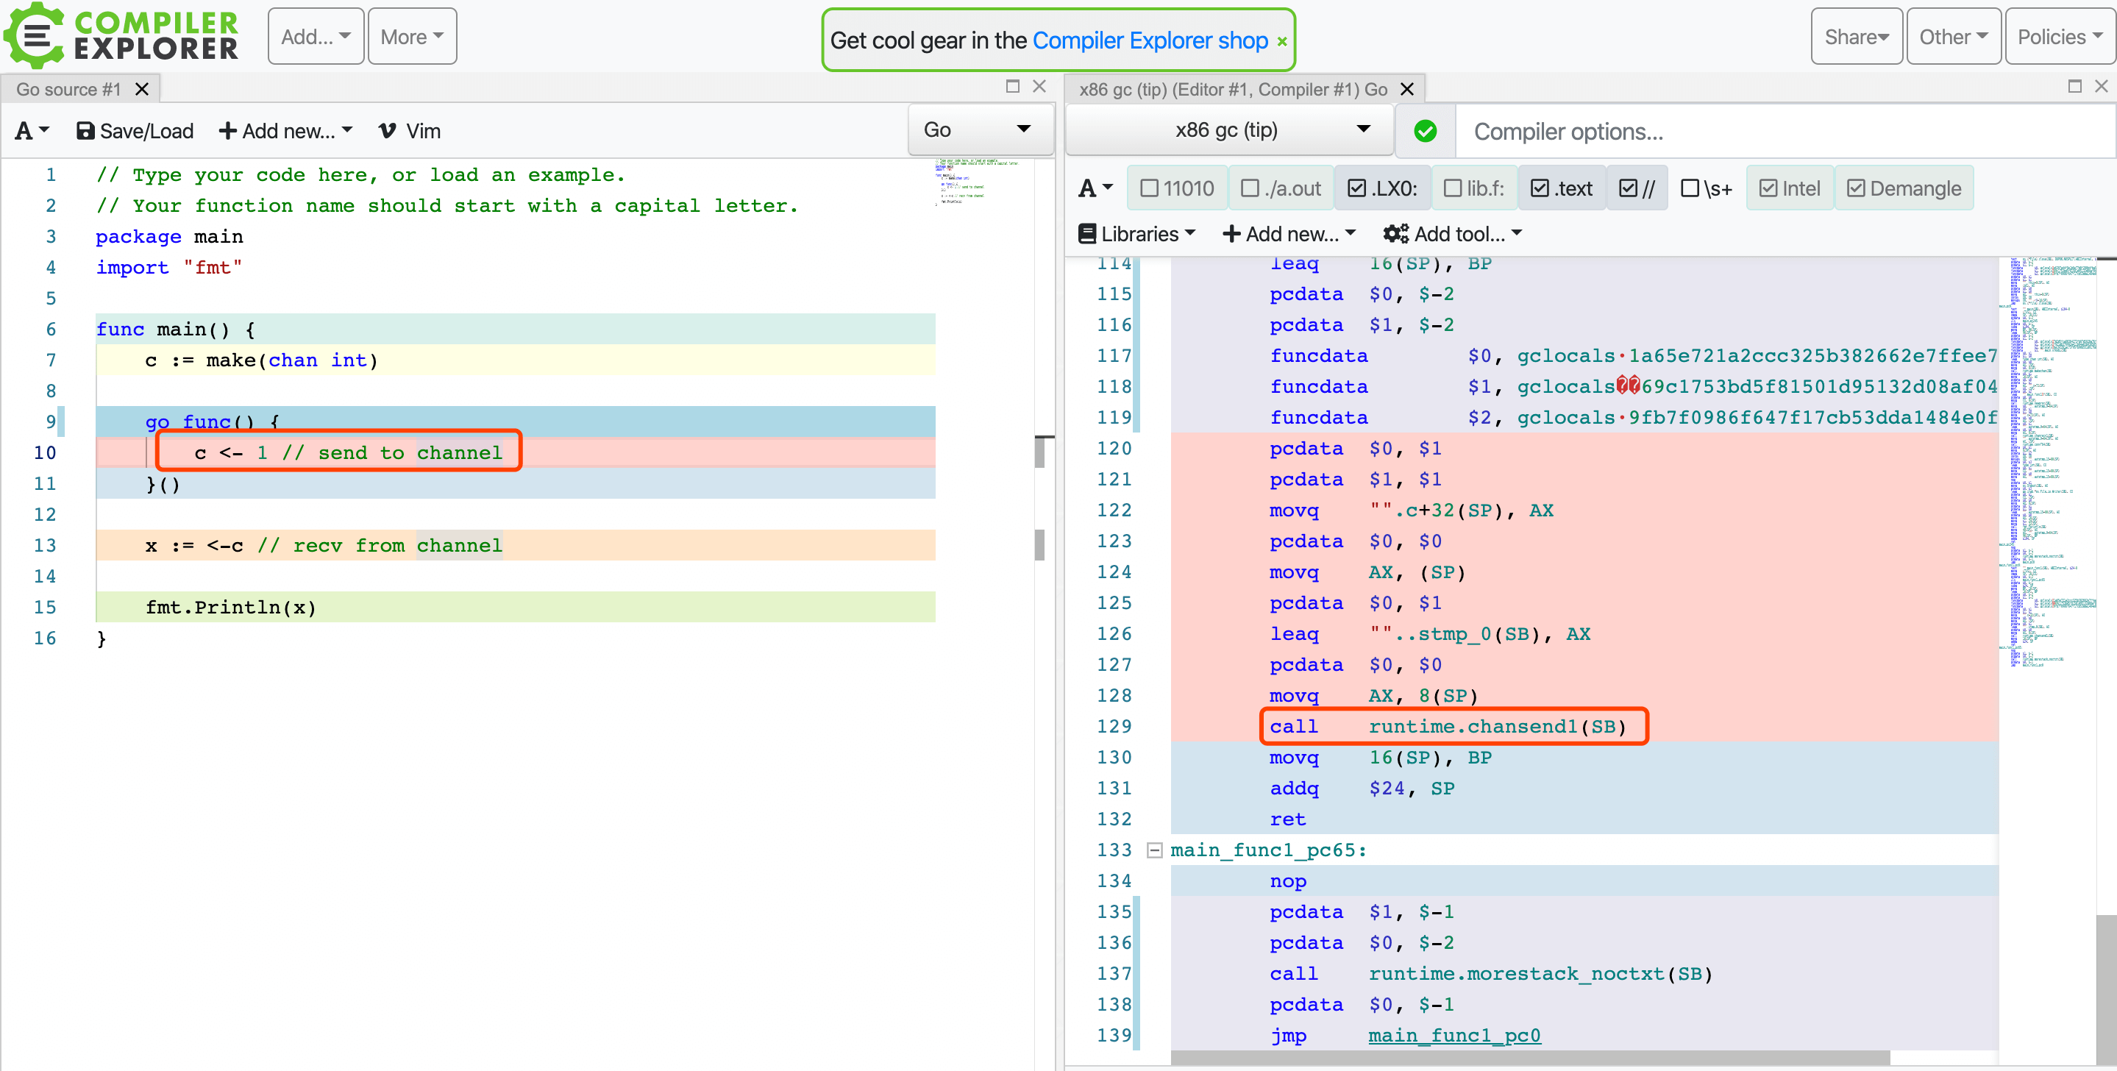
Task: Collapse the main_func1_pc65 label fold
Action: point(1155,850)
